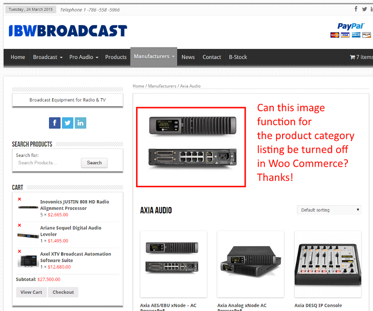This screenshot has width=373, height=311.
Task: Click the date Tuesday, 24 March 2015
Action: coord(31,9)
